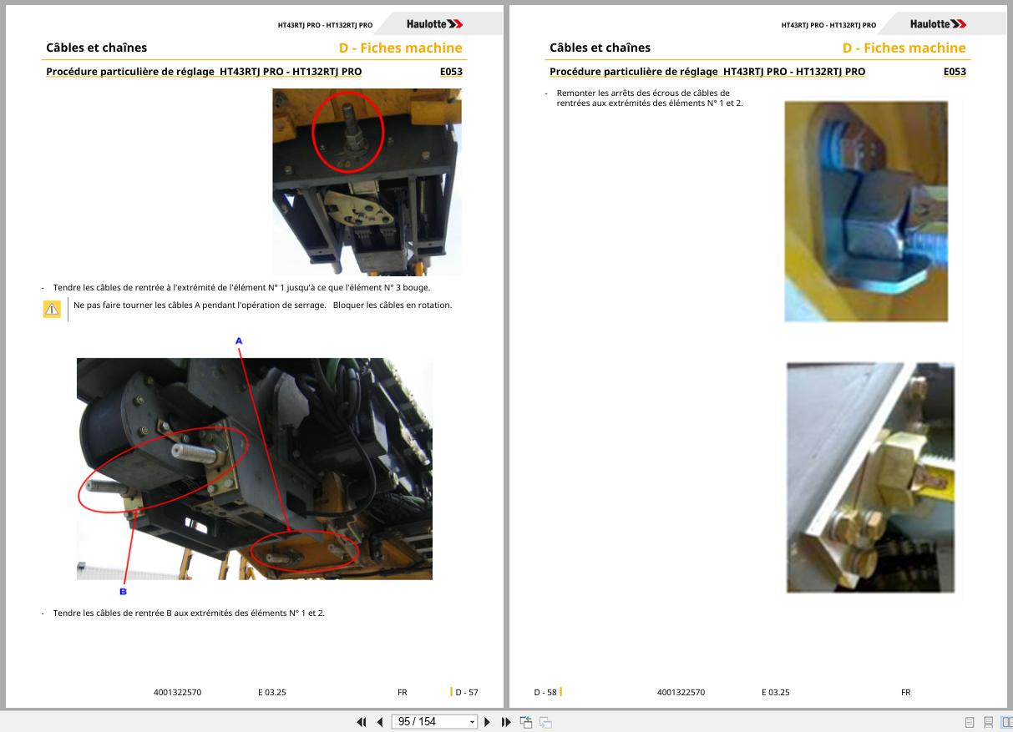
Task: Click the left page heading 'Câbles et chaînes'
Action: coord(96,48)
